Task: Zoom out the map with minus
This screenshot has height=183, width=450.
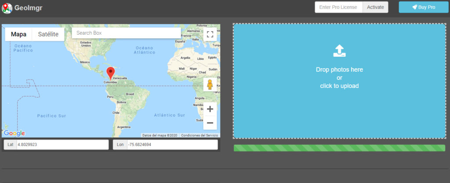Action: point(210,123)
